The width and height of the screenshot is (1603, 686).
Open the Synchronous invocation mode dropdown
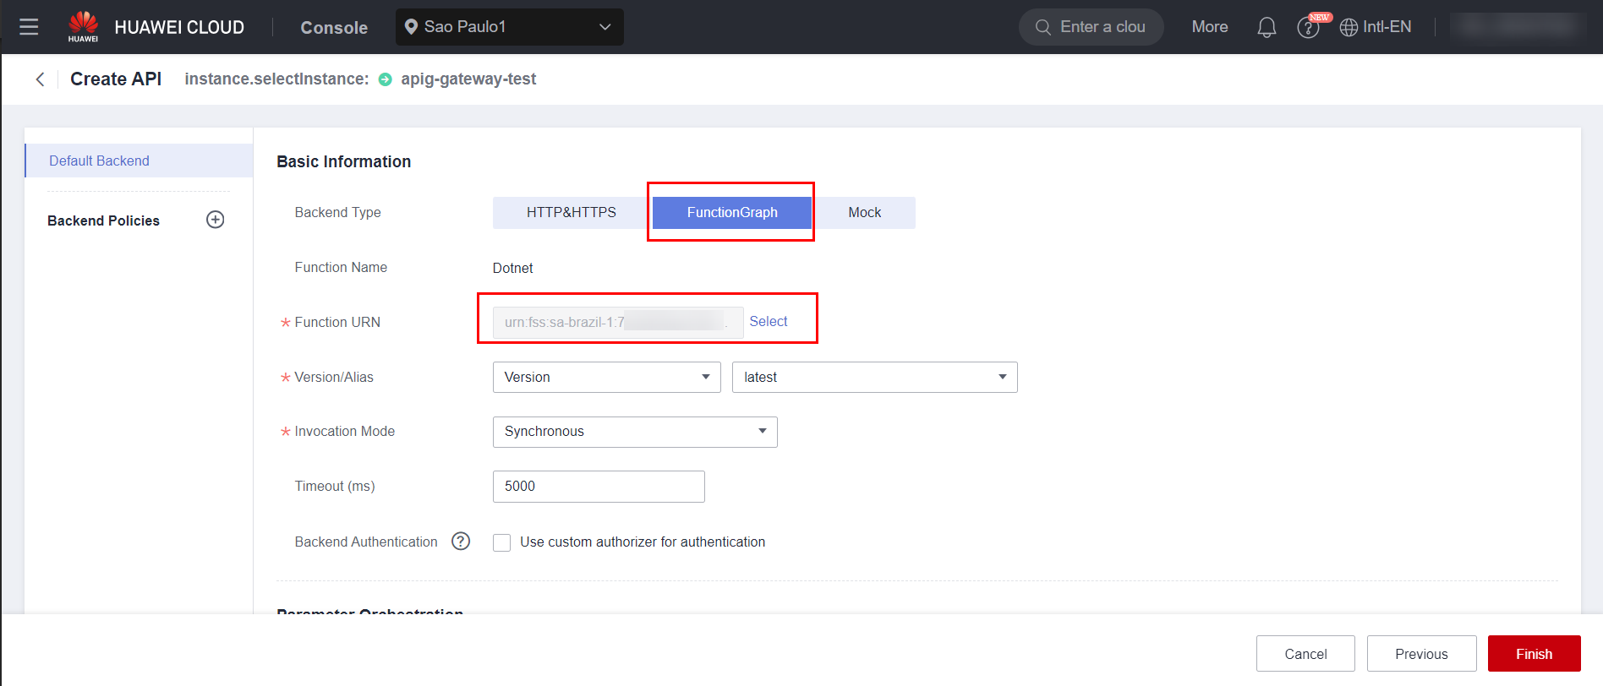click(634, 432)
